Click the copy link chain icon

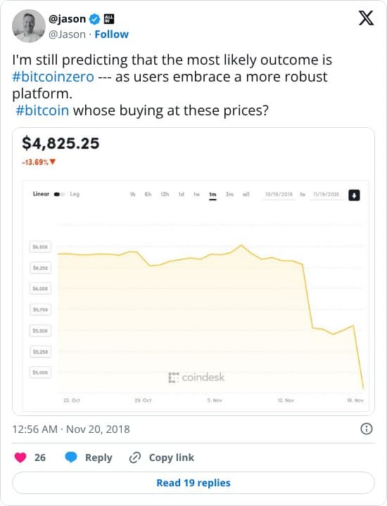[x=135, y=458]
